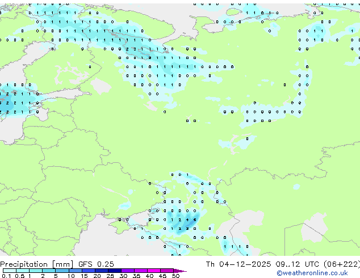Viewport: 360px width, 278px height.
Task: Click the 0.1–0.5 mm palest legend swatch
Action: (x=10, y=271)
